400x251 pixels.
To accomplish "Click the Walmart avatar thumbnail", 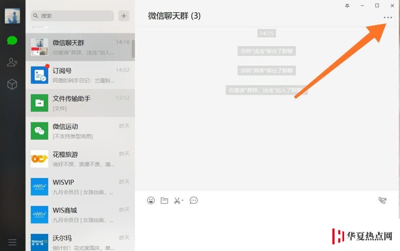I will tap(40, 242).
